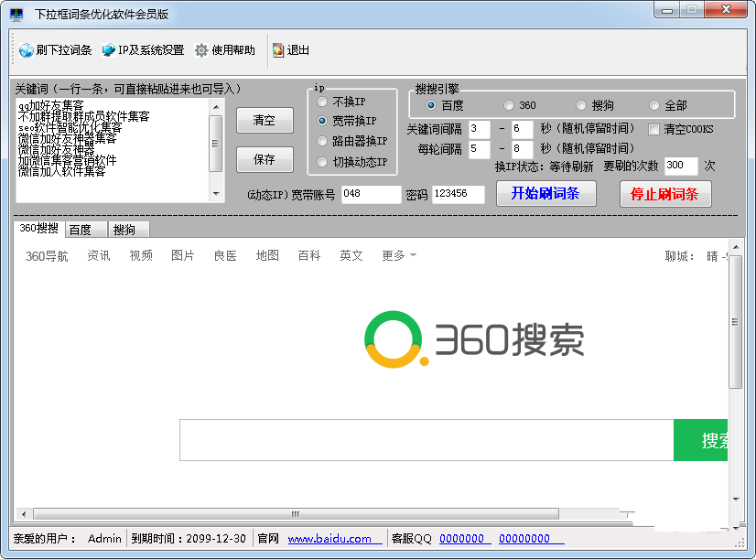This screenshot has width=756, height=559.
Task: Click 到期时间 2099-12-30 status text
Action: click(x=189, y=538)
